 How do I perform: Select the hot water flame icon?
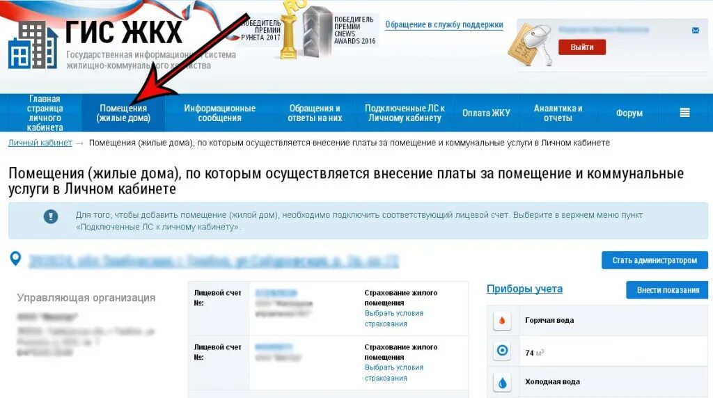502,320
